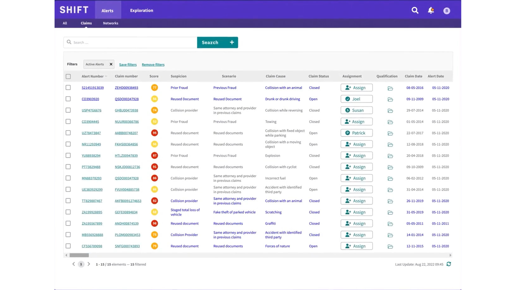Go to next page chevron
The height and width of the screenshot is (290, 516).
(x=89, y=264)
